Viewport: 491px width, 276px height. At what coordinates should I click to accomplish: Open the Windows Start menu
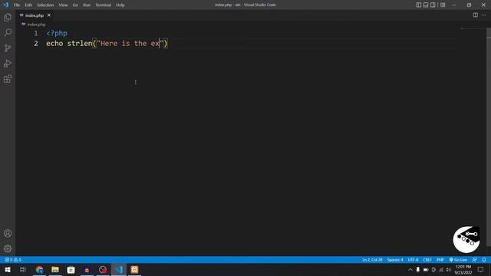point(8,269)
